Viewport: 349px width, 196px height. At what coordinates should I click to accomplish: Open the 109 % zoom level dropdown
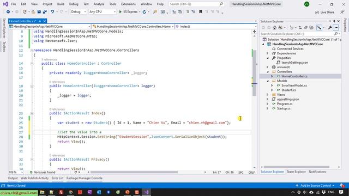point(16,172)
